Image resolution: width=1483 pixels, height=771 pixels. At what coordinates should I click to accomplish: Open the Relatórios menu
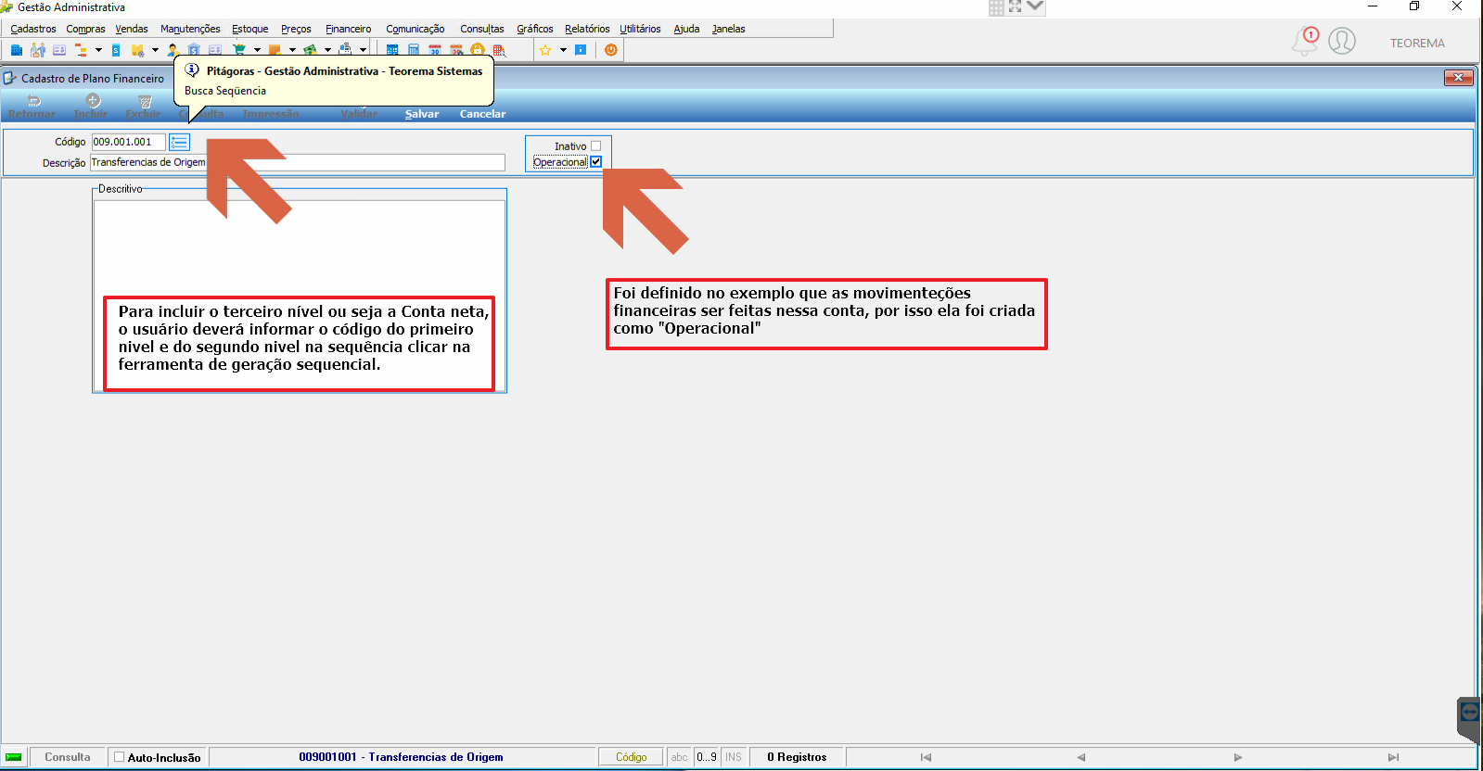(587, 29)
